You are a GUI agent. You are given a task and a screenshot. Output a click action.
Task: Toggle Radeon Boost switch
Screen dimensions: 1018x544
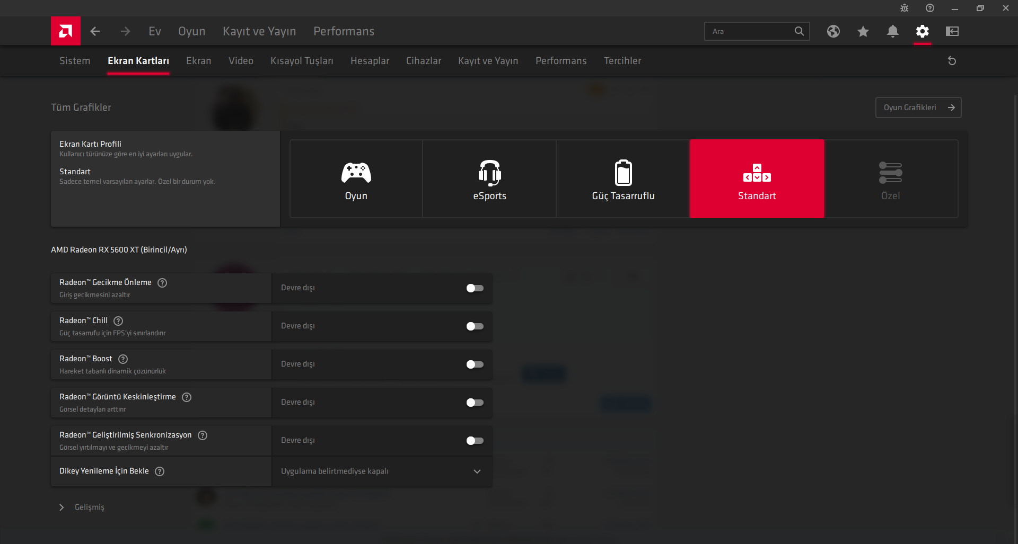tap(475, 364)
